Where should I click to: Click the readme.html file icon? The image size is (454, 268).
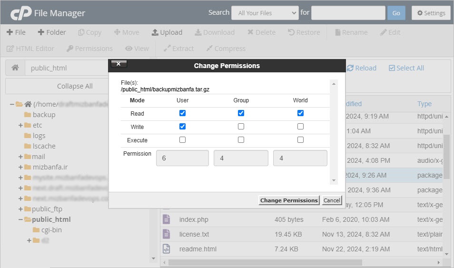click(166, 249)
